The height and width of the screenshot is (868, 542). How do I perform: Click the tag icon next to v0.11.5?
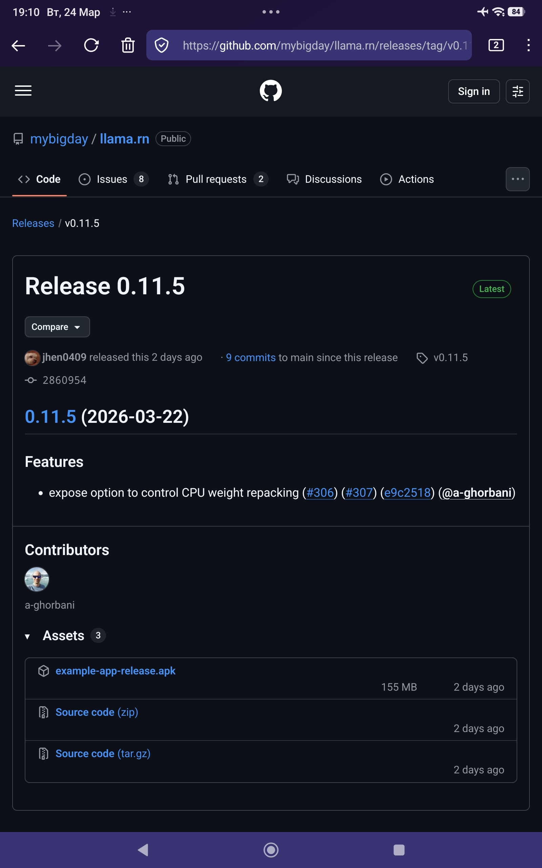(422, 358)
